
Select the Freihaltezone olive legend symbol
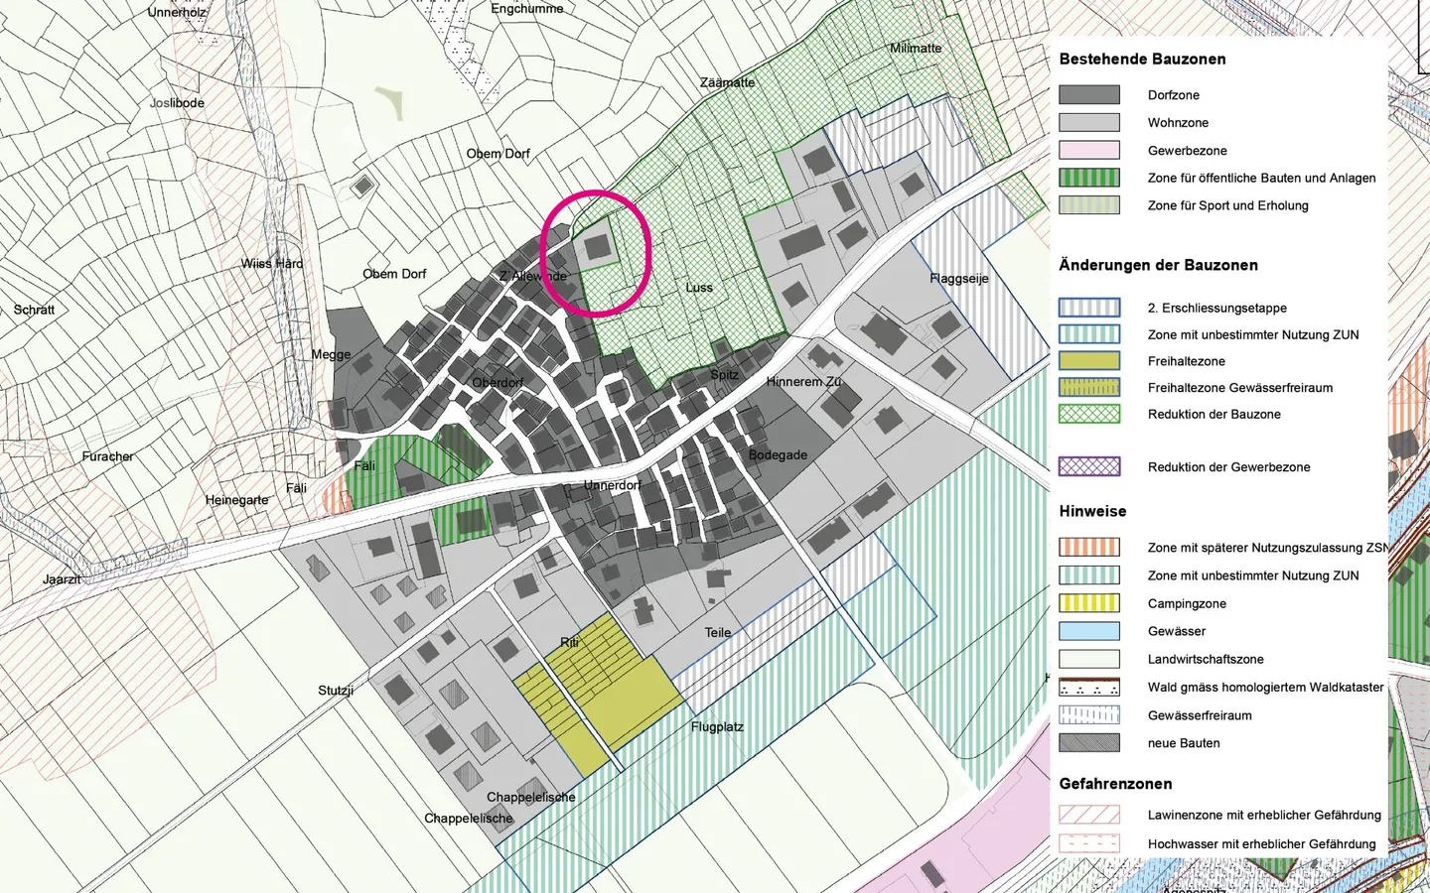(x=1088, y=361)
